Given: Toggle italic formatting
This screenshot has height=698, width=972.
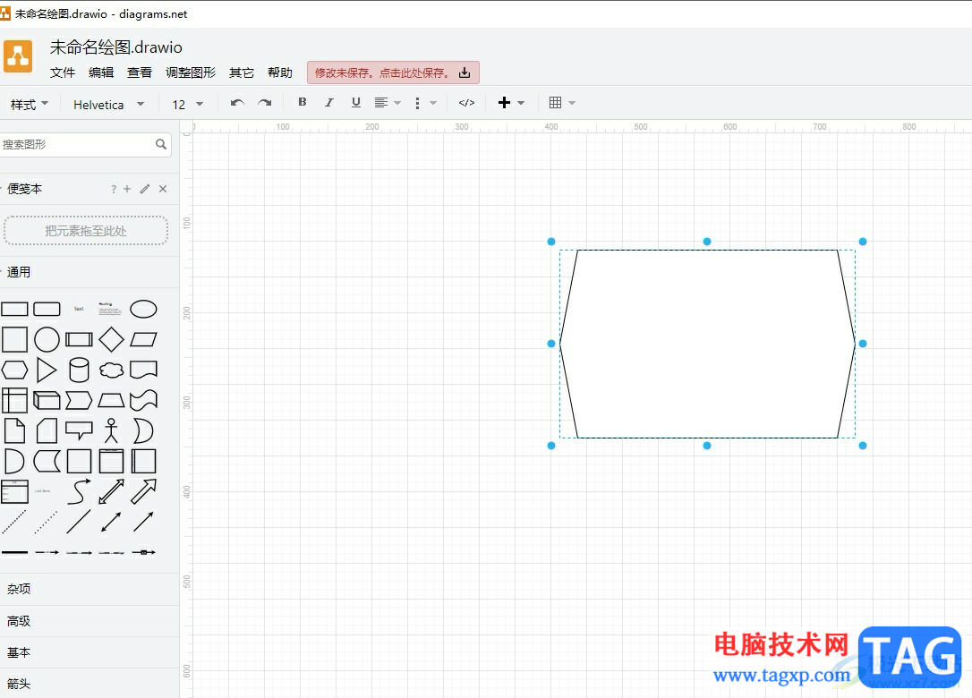Looking at the screenshot, I should click(329, 102).
